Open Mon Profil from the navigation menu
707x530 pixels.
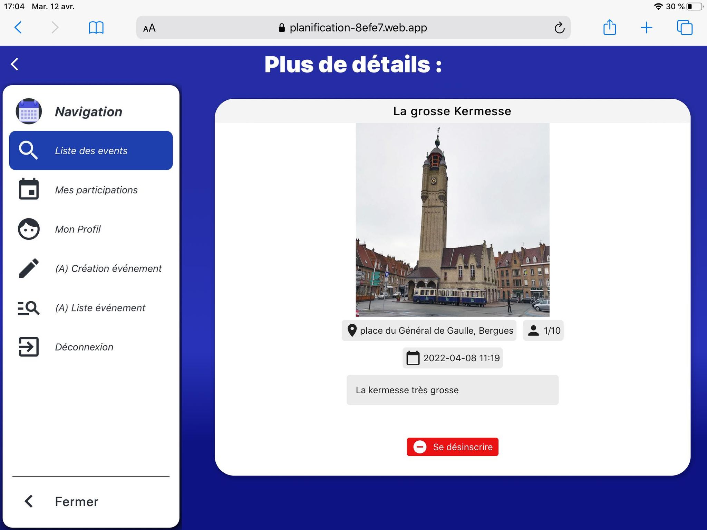[x=78, y=229]
